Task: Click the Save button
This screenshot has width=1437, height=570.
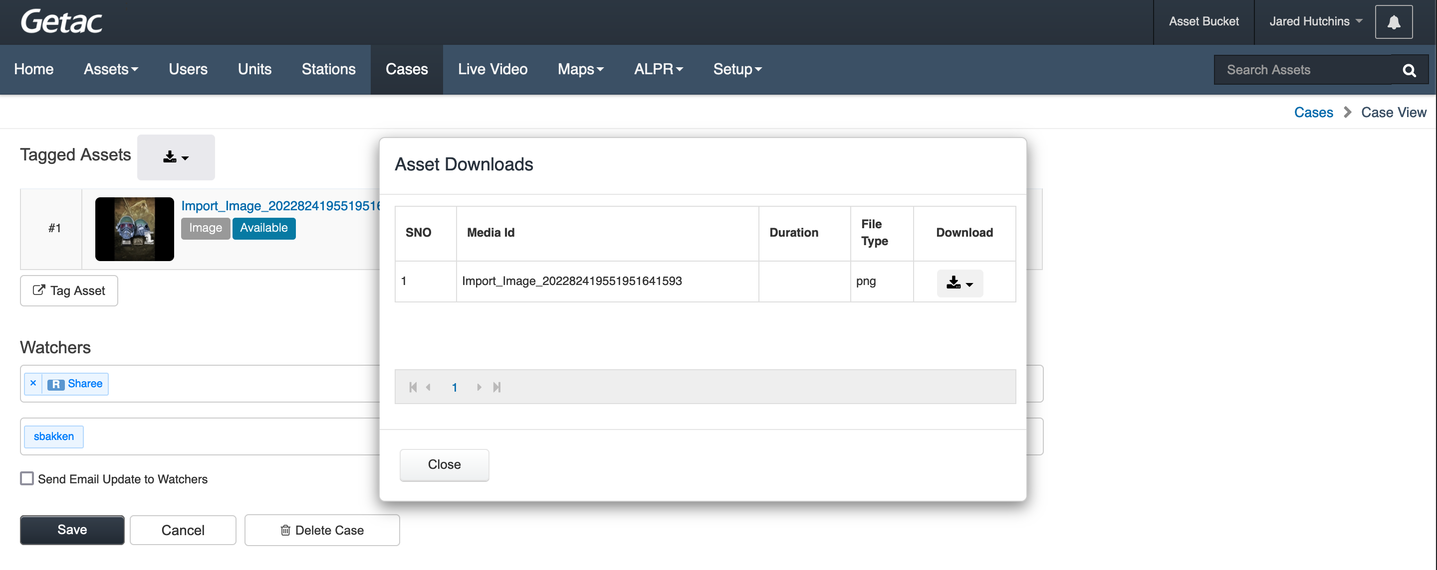Action: coord(72,529)
